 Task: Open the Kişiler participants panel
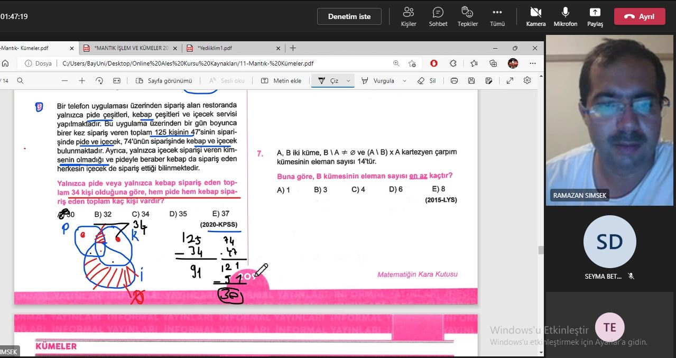(x=409, y=16)
